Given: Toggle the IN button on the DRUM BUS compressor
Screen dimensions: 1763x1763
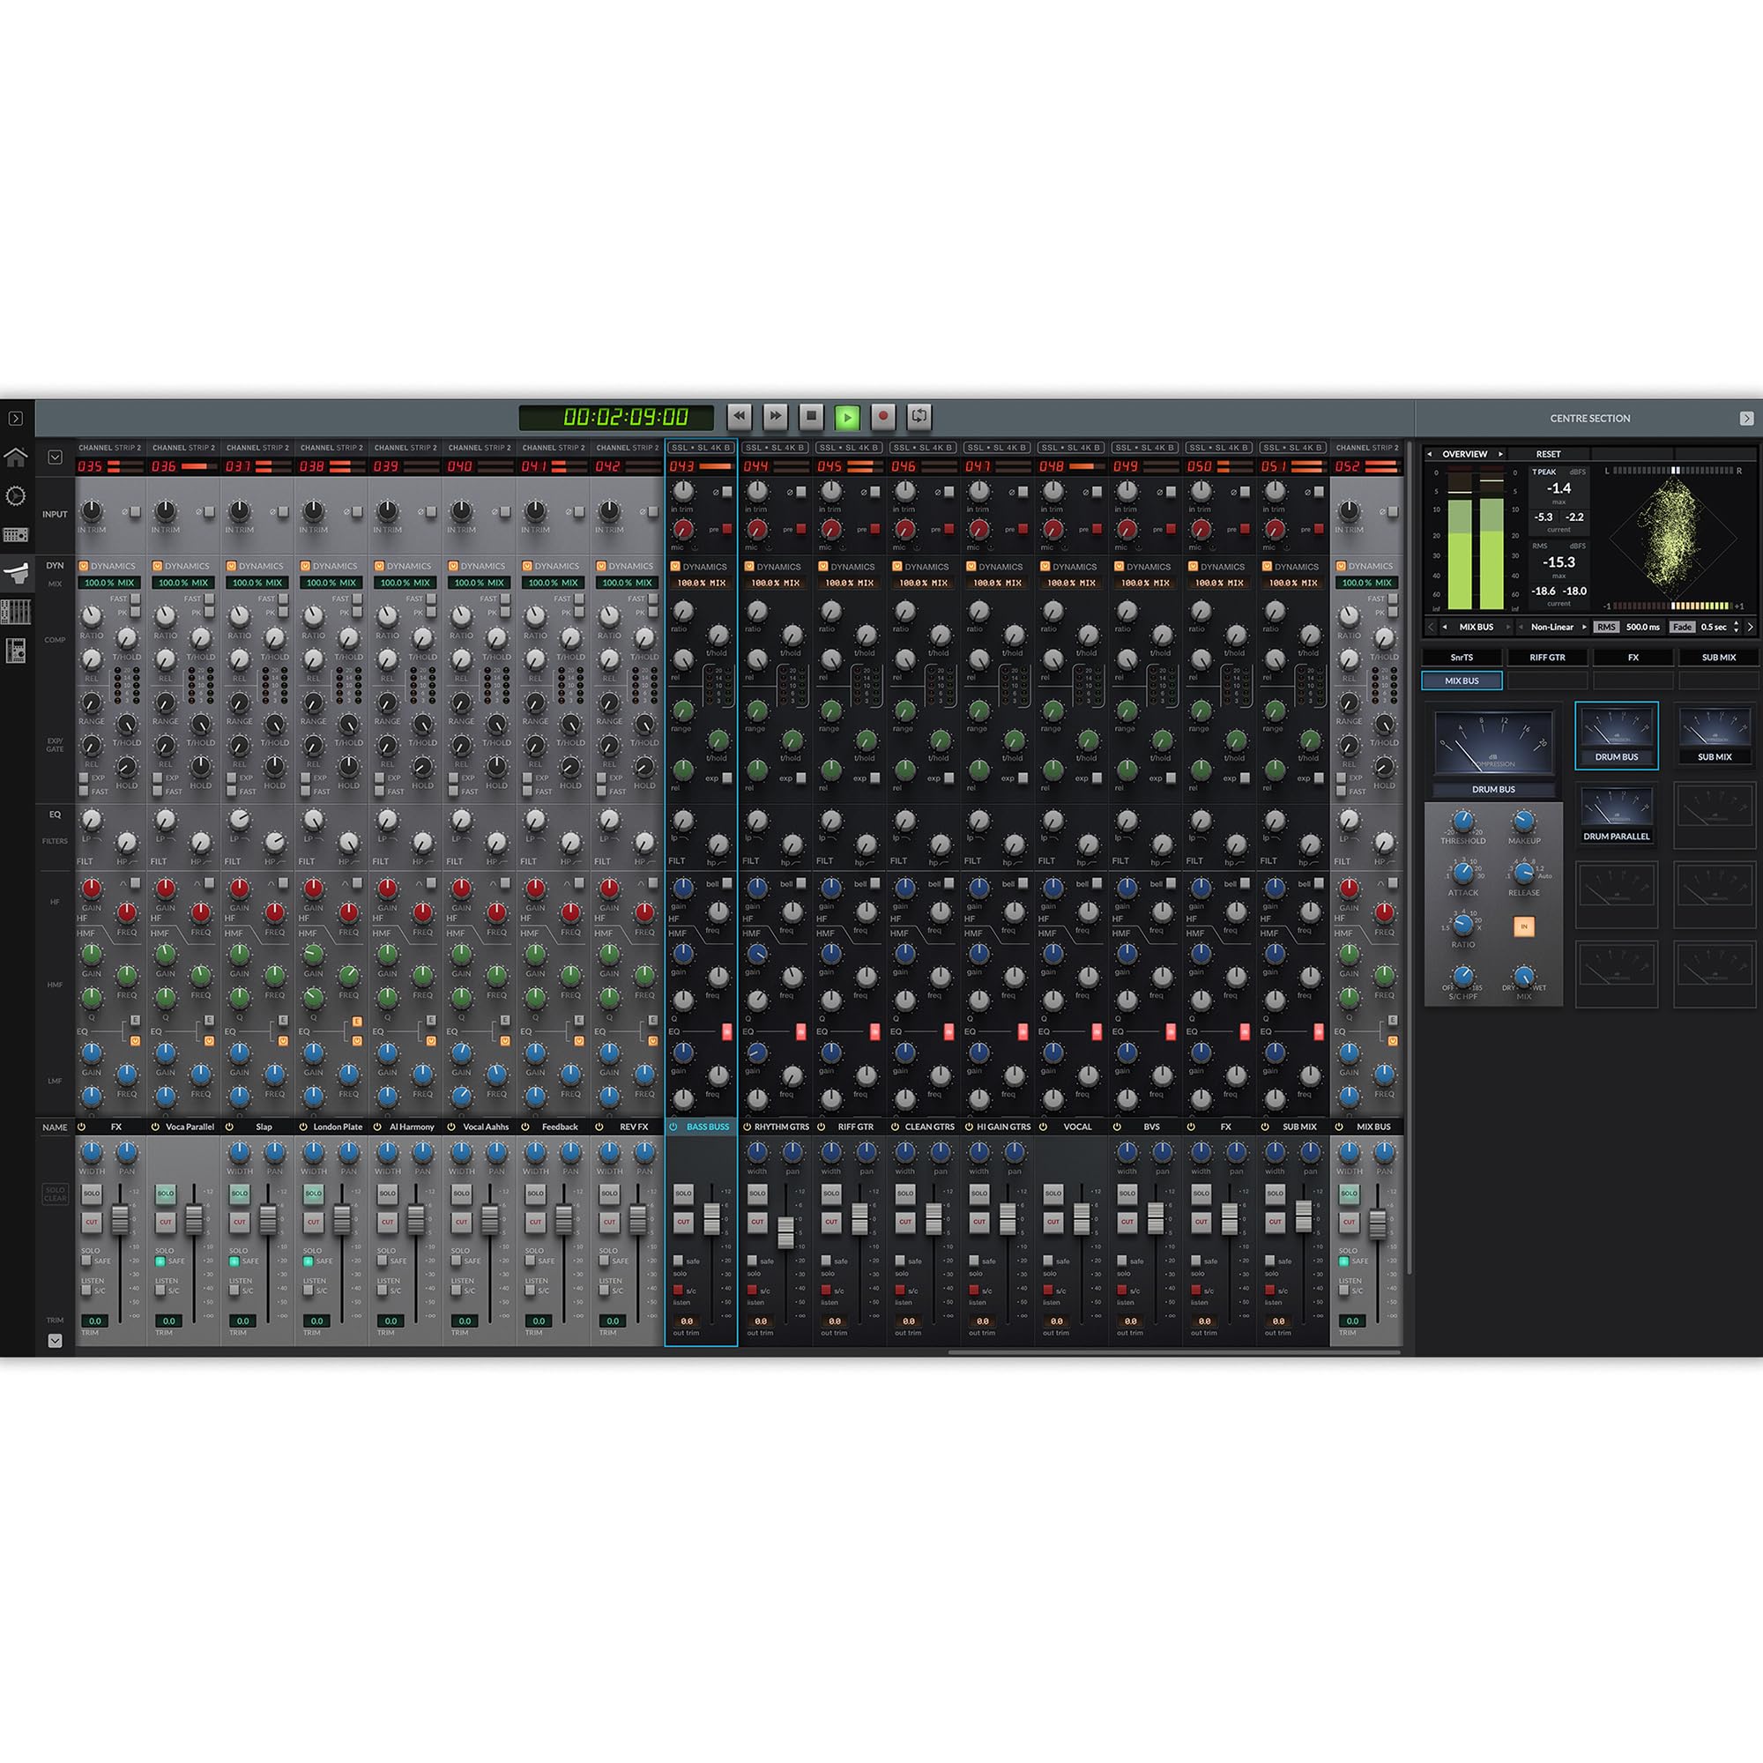Looking at the screenshot, I should (1524, 926).
